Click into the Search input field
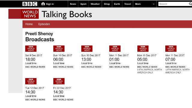 [173, 4]
